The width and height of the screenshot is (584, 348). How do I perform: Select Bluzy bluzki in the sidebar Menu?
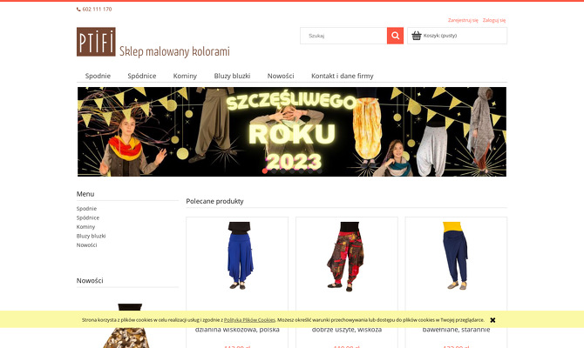[92, 236]
